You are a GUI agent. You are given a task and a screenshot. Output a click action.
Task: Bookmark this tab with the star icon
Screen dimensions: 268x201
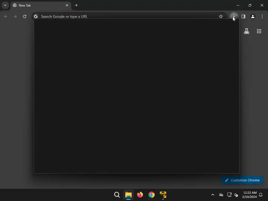[221, 16]
